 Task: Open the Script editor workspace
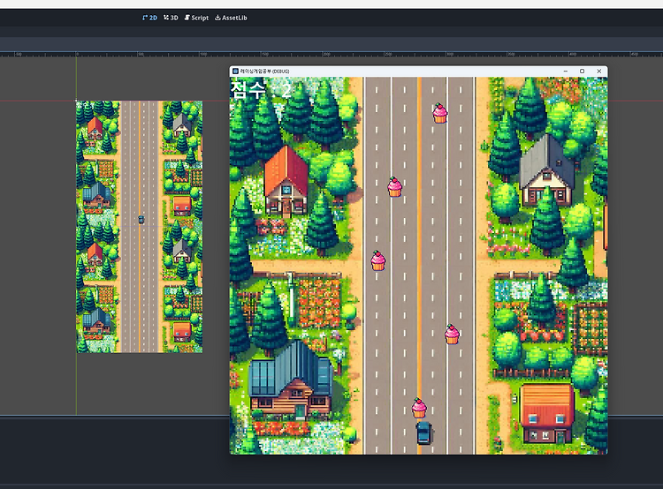click(196, 18)
